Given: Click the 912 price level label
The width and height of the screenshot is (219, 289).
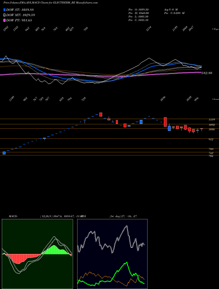Looking at the screenshot, I should (x=211, y=140).
